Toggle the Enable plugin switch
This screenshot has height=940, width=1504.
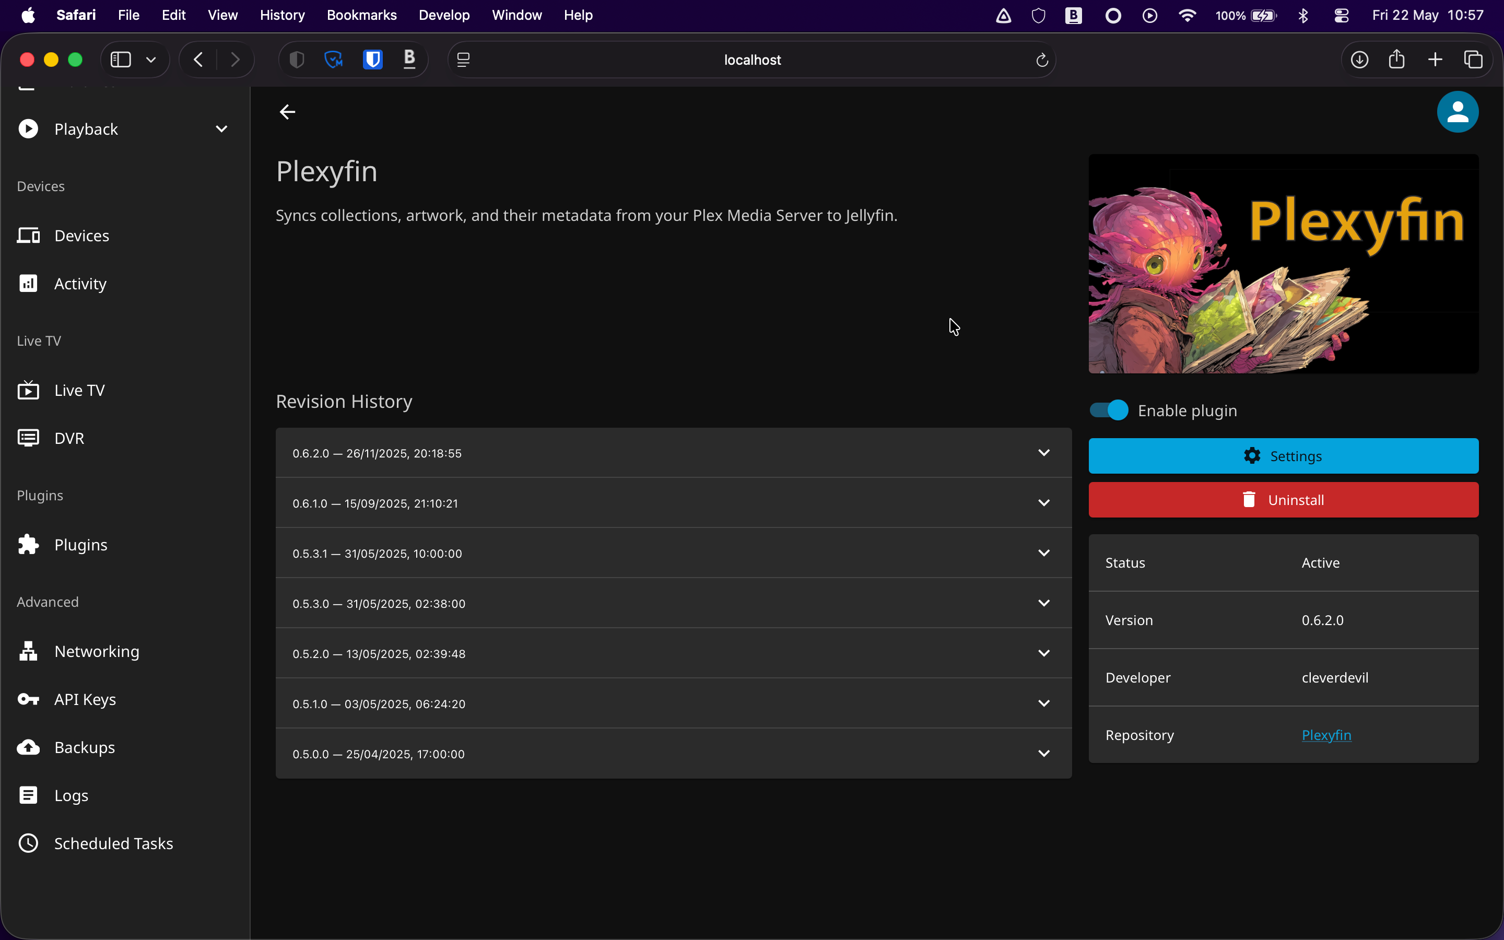click(1109, 410)
